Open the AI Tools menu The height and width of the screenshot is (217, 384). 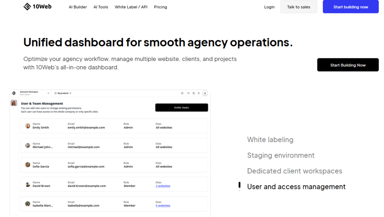pos(100,7)
